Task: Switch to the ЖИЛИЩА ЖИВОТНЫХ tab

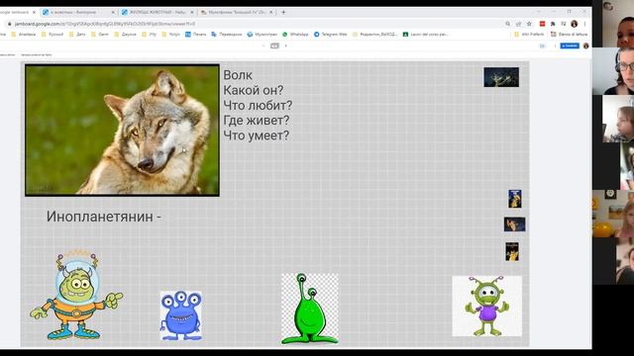Action: [x=157, y=12]
